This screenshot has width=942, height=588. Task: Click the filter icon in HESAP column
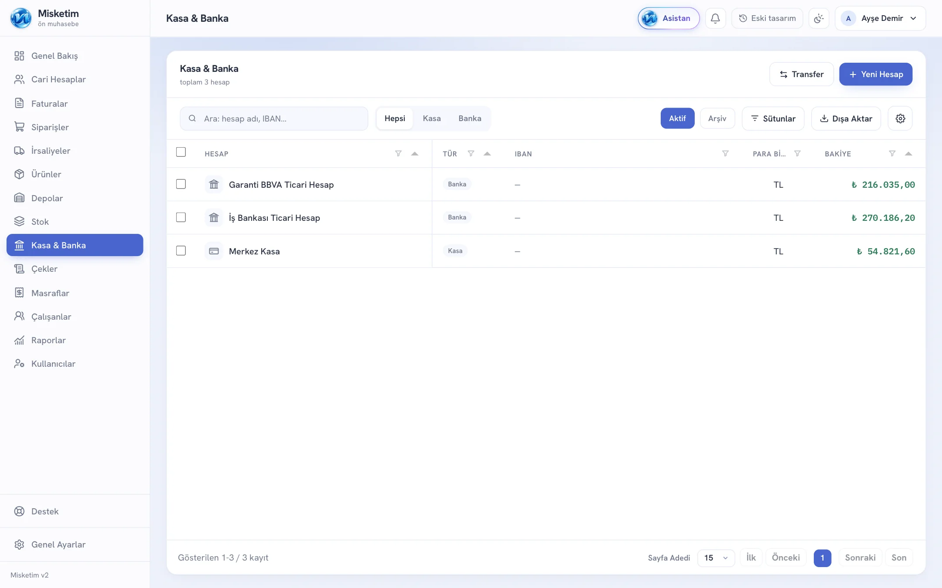pyautogui.click(x=398, y=153)
